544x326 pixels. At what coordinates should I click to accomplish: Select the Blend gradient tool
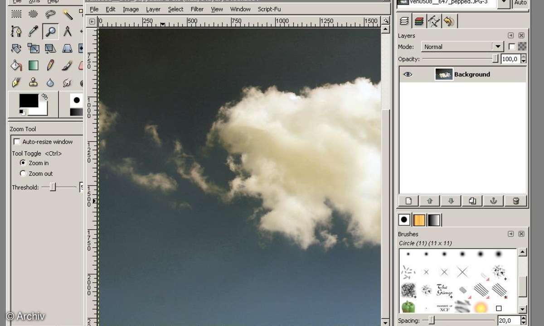34,66
